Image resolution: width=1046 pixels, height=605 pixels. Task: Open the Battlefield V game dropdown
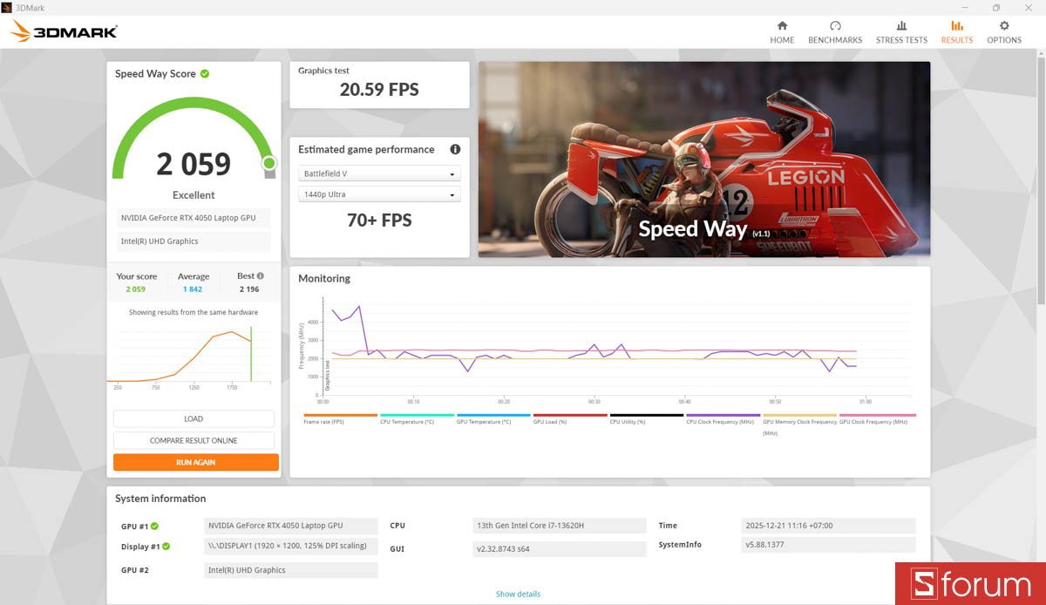point(379,173)
